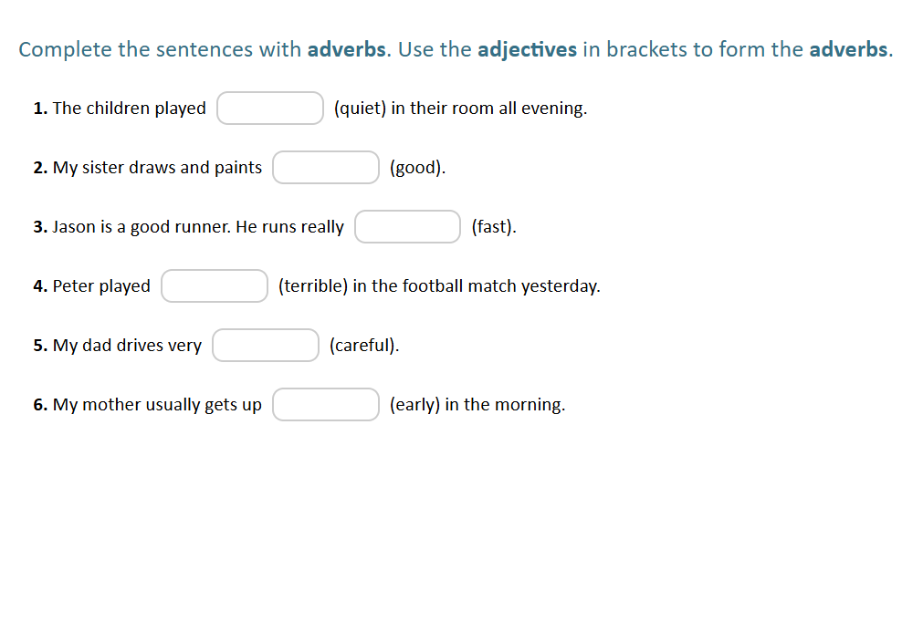Click the answer box after 'draws and paints'
This screenshot has height=632, width=923.
pos(325,167)
